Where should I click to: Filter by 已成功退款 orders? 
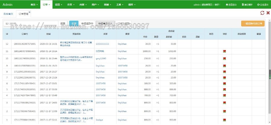coord(123,24)
